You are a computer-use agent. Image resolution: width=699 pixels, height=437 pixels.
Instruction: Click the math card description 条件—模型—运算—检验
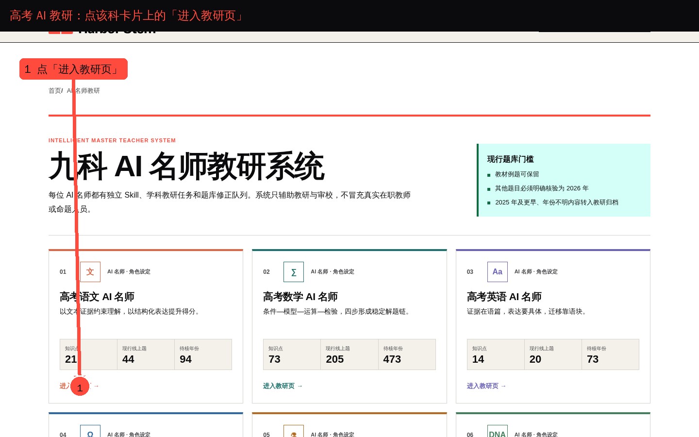[338, 312]
